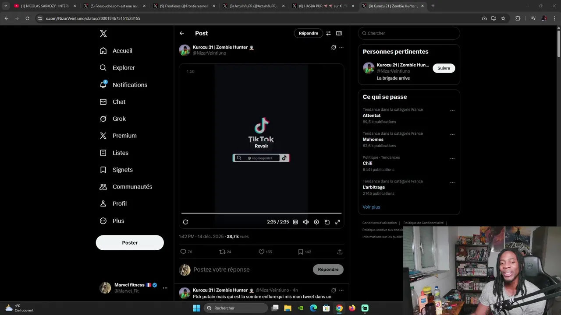This screenshot has height=315, width=561.
Task: Click taskbar Rechercher search box
Action: [x=236, y=308]
